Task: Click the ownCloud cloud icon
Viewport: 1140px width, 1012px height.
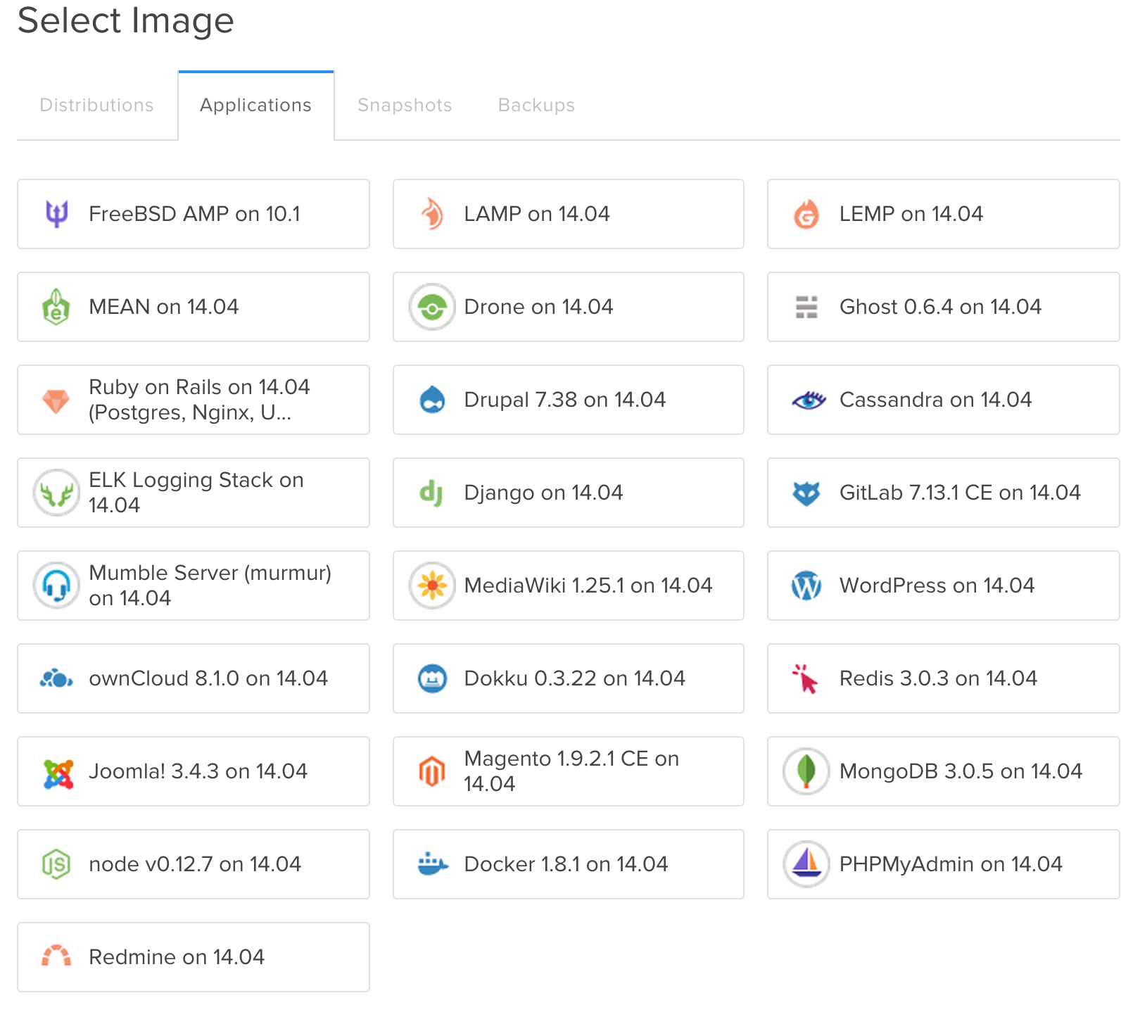Action: click(56, 678)
